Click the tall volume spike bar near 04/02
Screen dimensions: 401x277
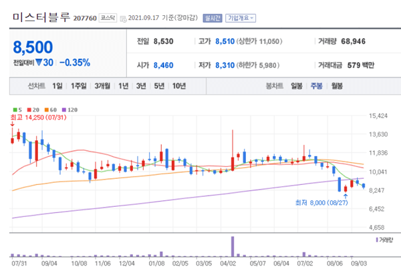(x=233, y=246)
